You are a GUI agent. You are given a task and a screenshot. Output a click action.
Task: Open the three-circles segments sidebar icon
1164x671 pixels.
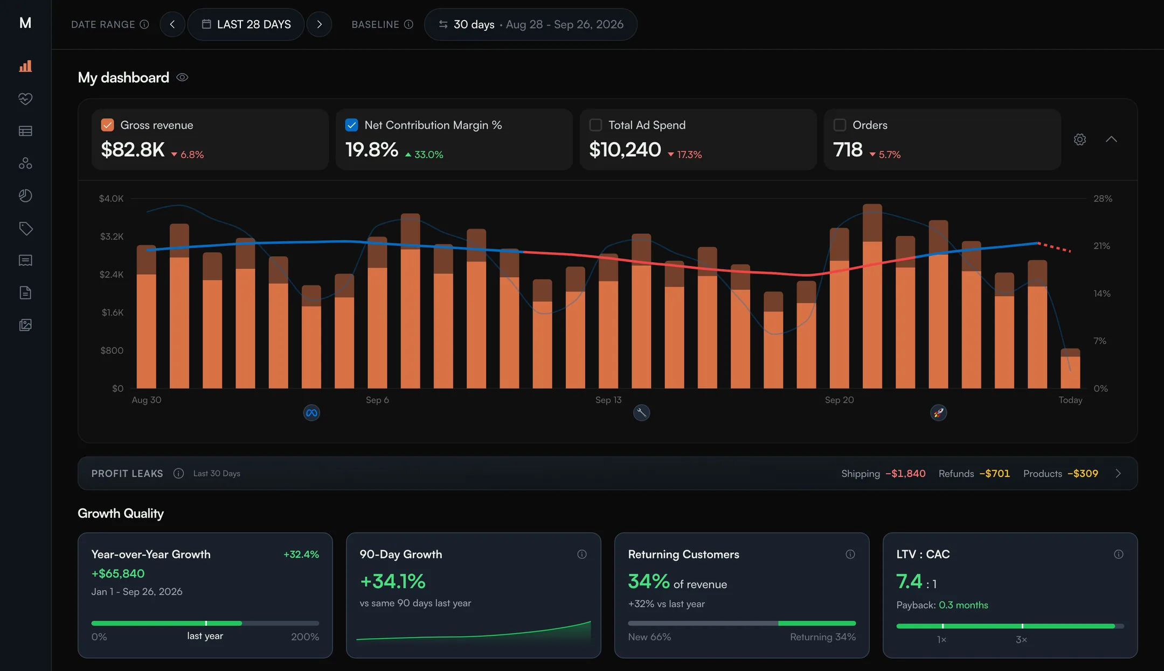[25, 163]
